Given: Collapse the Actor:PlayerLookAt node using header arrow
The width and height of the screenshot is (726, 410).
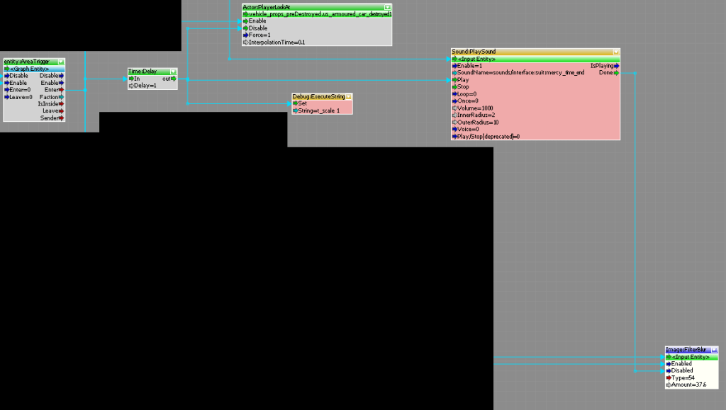Looking at the screenshot, I should tap(388, 7).
